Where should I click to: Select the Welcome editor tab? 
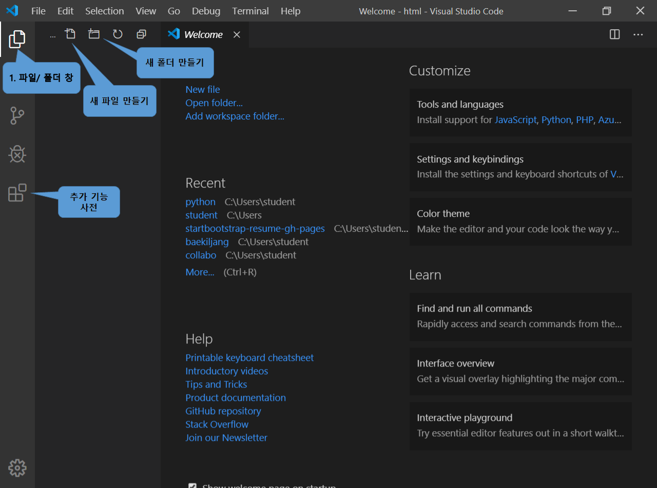click(205, 34)
